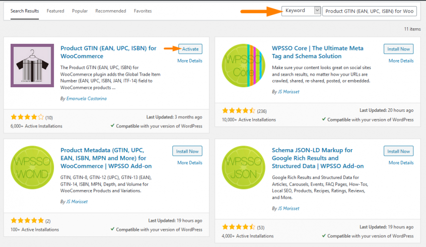Click WPSSO Core's compatibility checkmark icon

(324, 119)
